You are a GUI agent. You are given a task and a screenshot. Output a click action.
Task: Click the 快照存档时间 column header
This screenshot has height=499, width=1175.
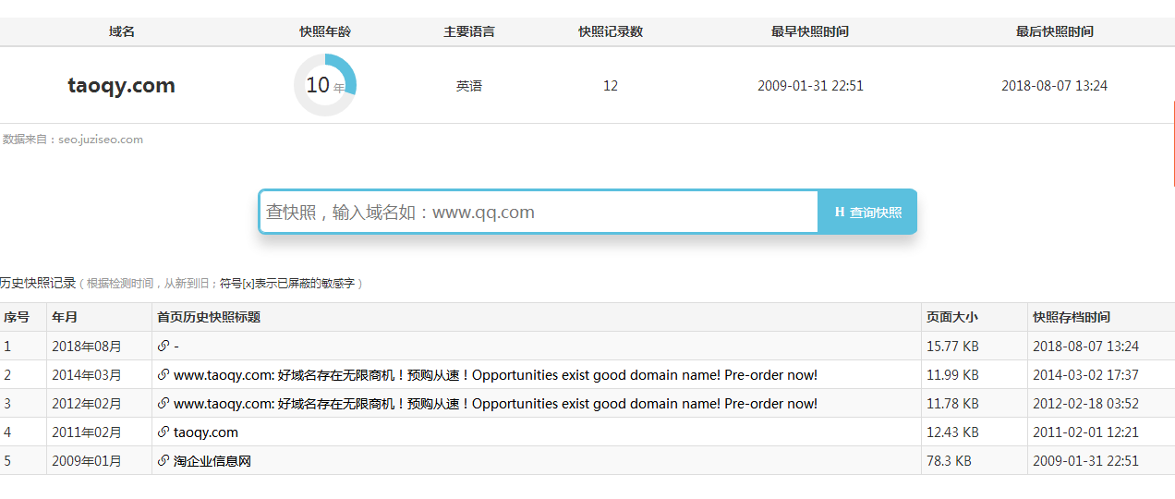(1071, 317)
